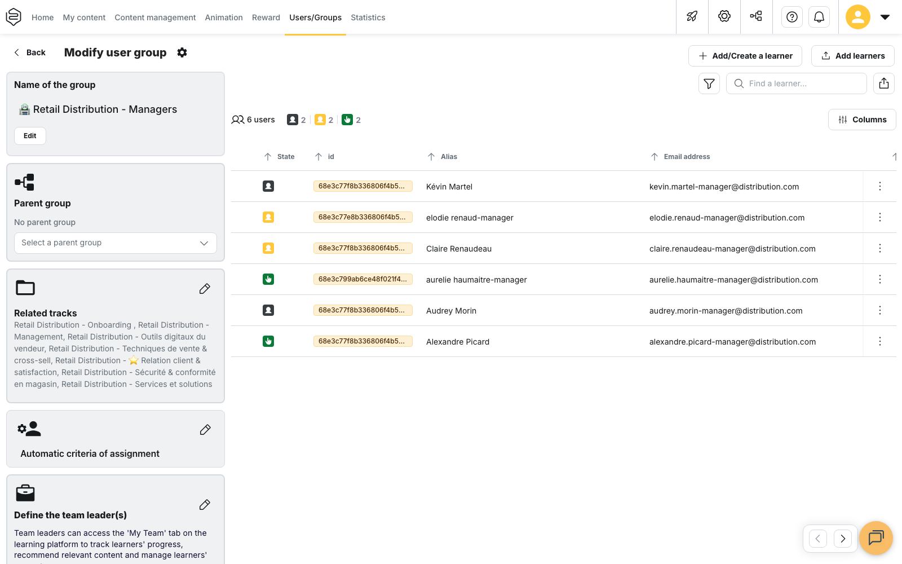The width and height of the screenshot is (902, 564).
Task: Open row options for Claire Renaudeau
Action: (x=880, y=248)
